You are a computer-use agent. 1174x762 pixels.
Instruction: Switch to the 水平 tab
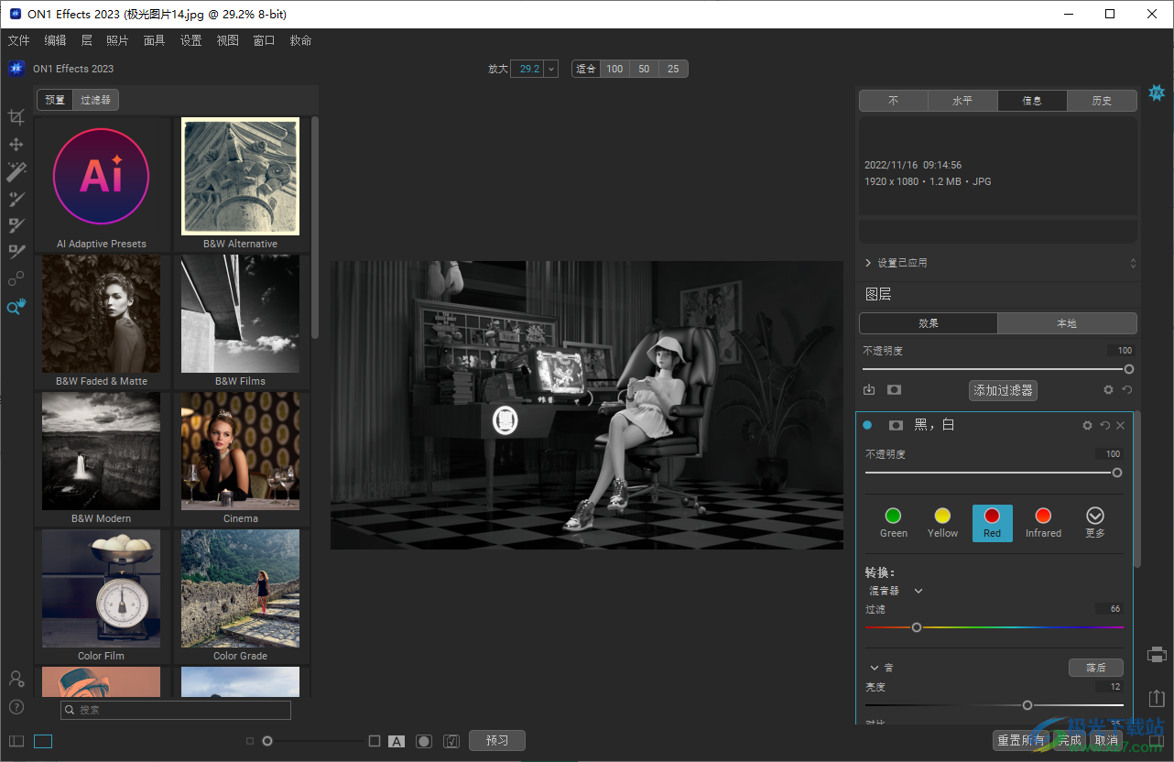tap(962, 101)
